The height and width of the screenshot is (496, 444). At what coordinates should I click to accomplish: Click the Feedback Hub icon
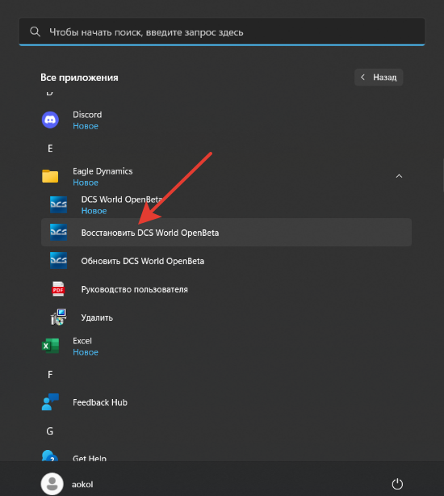[50, 402]
